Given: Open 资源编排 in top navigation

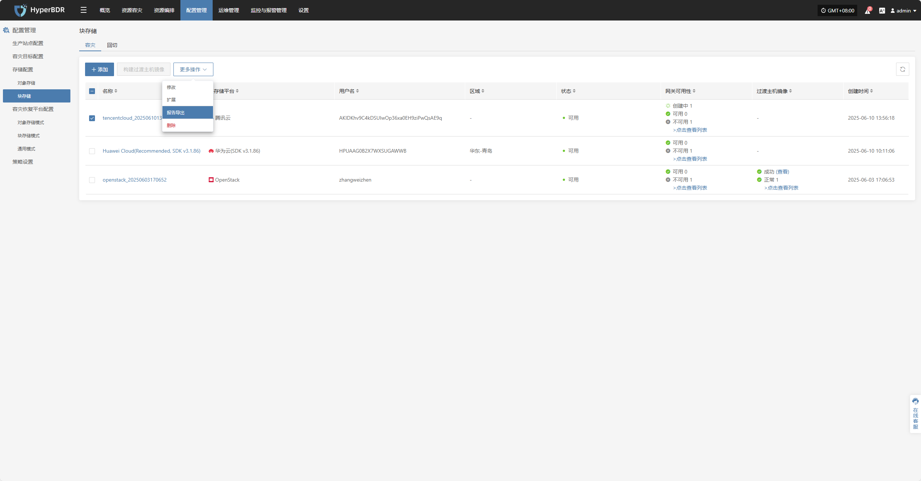Looking at the screenshot, I should pos(164,10).
